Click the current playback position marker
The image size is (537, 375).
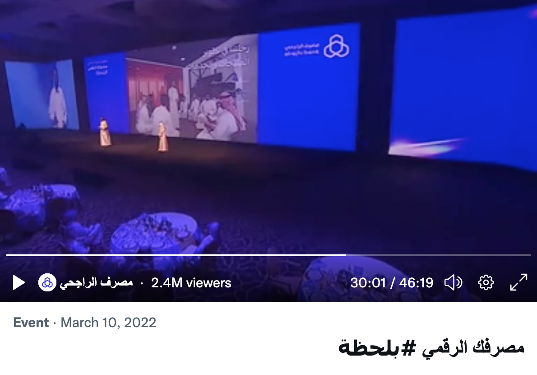click(x=346, y=255)
